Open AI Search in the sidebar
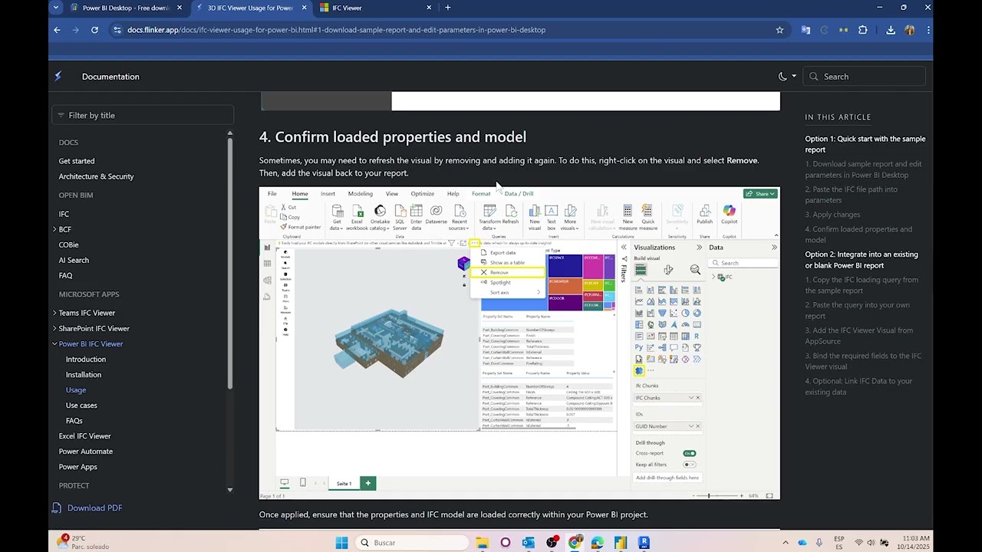982x552 pixels. (x=74, y=260)
